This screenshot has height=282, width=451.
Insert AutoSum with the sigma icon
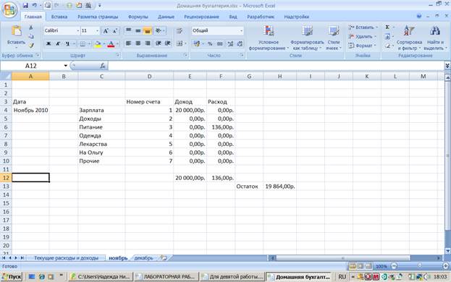(387, 27)
